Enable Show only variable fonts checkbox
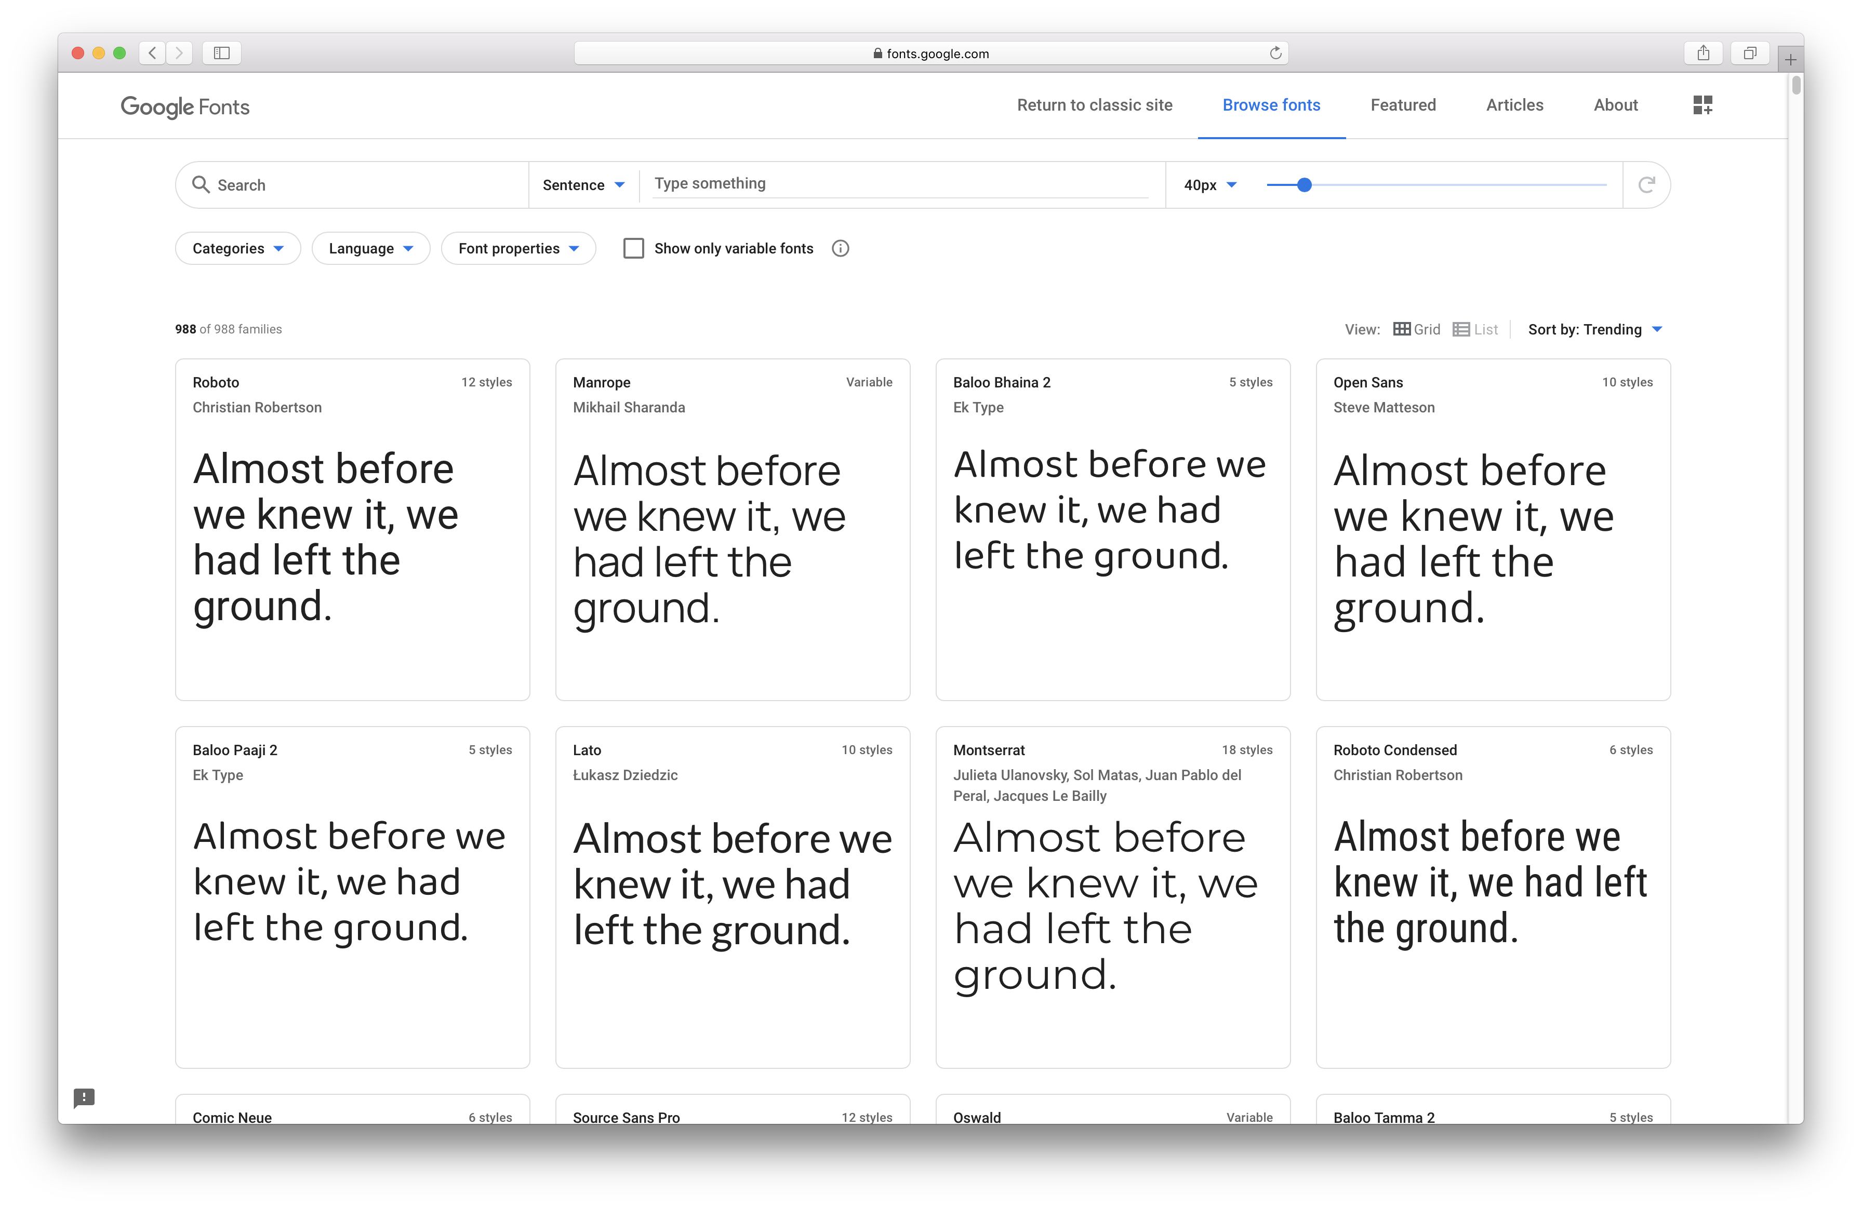 coord(633,249)
